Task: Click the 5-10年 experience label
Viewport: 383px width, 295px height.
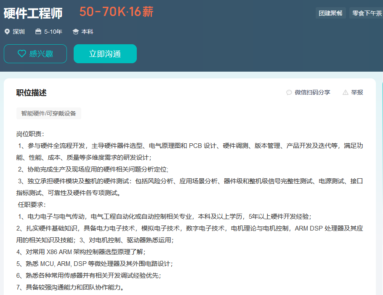Action: [53, 32]
